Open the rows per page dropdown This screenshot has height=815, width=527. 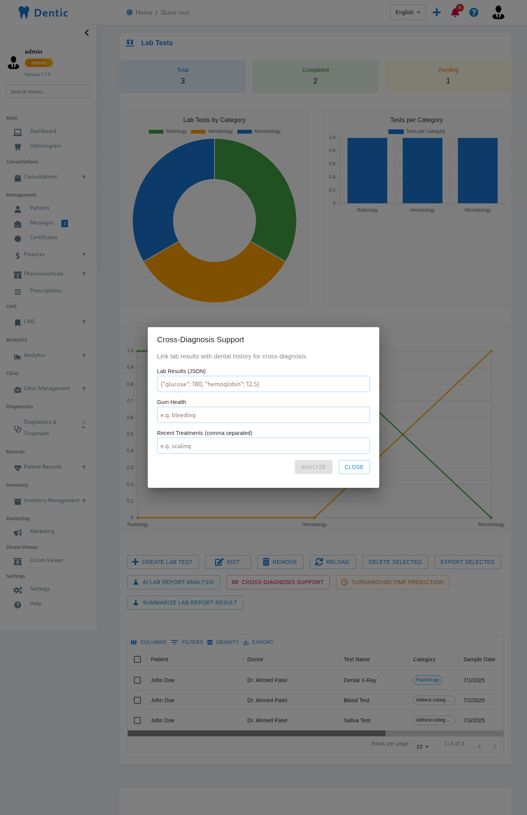pyautogui.click(x=422, y=747)
